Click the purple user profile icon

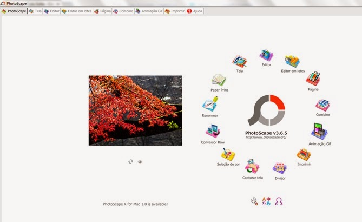[x=279, y=201]
